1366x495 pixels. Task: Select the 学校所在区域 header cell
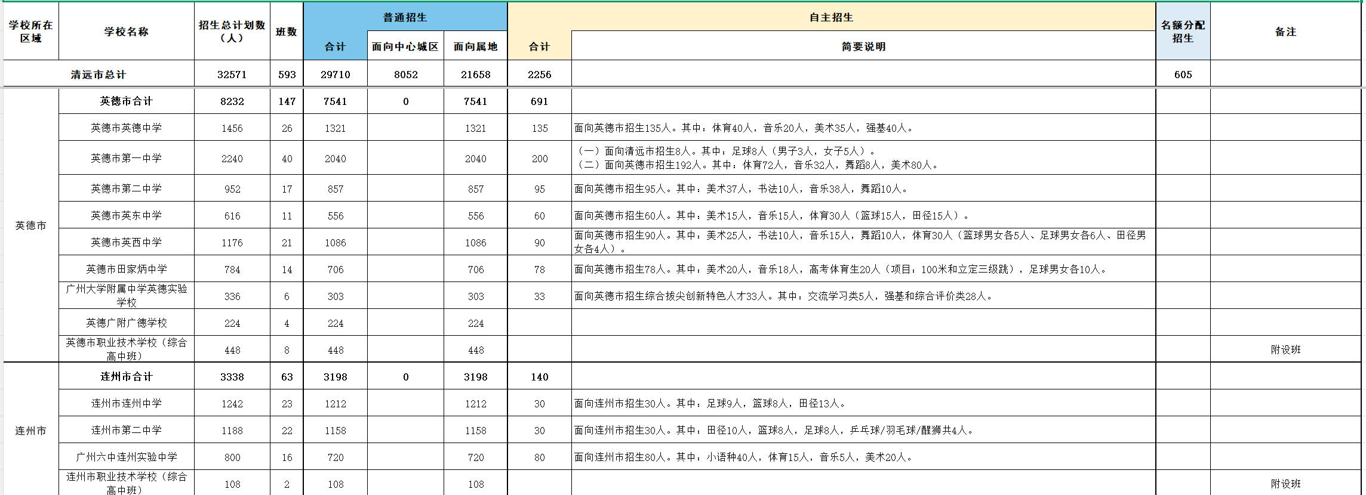[x=31, y=31]
